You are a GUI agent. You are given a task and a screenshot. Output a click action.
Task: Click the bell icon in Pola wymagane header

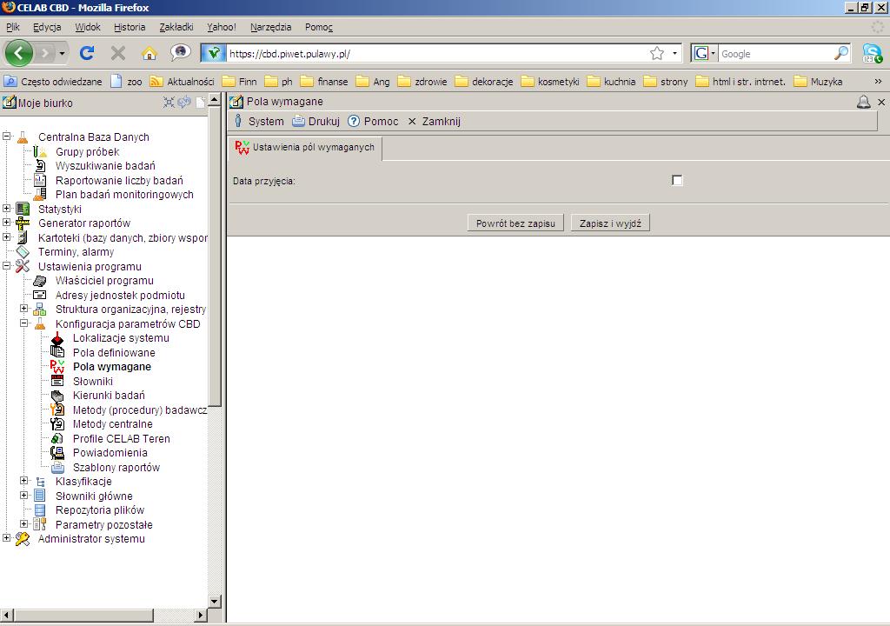(863, 103)
